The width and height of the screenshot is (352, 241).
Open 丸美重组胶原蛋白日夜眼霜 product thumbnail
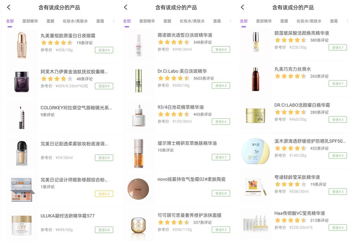21,45
